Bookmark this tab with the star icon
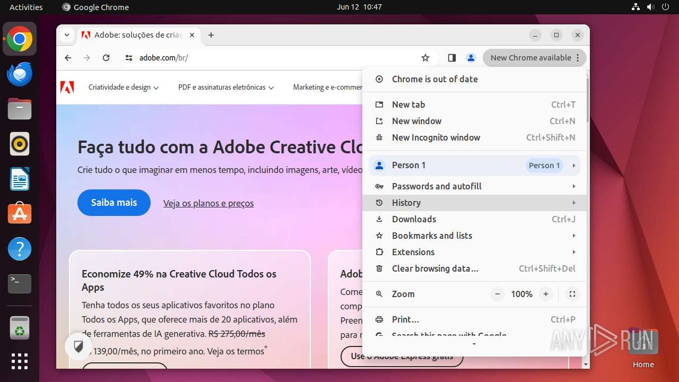679x382 pixels. coord(425,58)
